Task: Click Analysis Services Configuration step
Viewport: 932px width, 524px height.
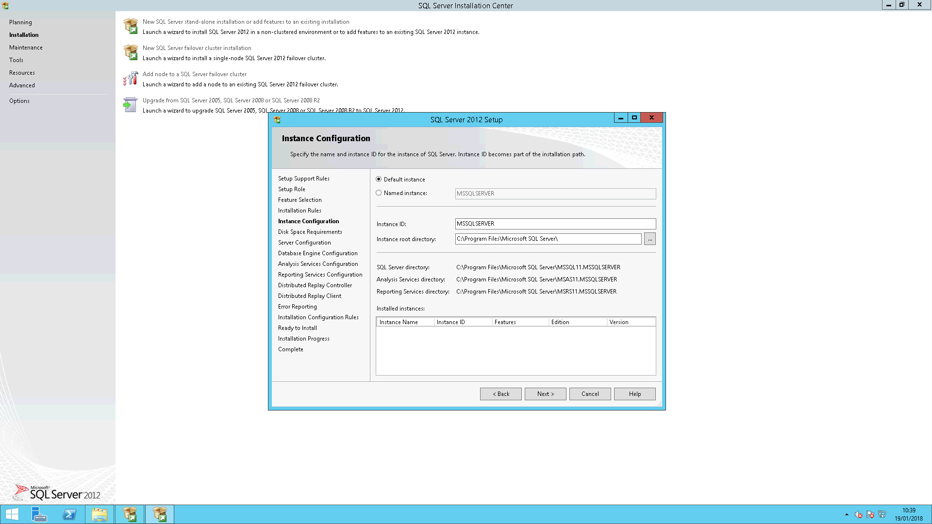Action: click(x=318, y=264)
